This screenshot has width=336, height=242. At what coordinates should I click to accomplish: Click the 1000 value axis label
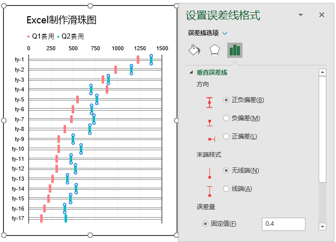pyautogui.click(x=117, y=48)
